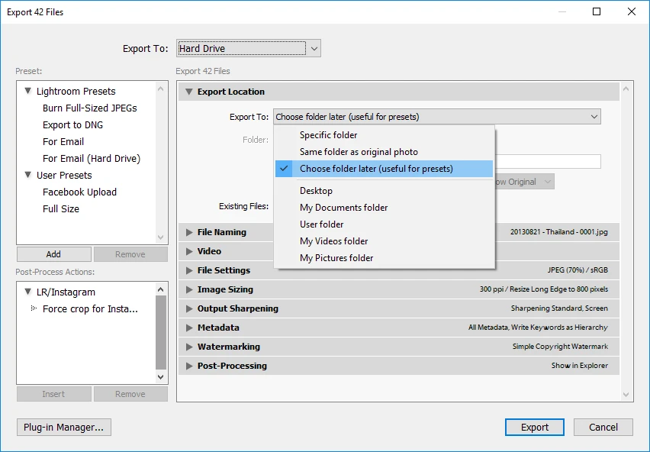650x452 pixels.
Task: Expand the Metadata section
Action: (x=189, y=328)
